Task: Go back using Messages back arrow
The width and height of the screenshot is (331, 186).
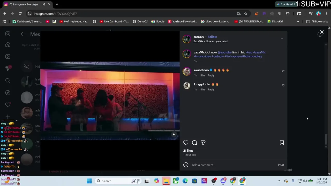Action: [x=23, y=34]
